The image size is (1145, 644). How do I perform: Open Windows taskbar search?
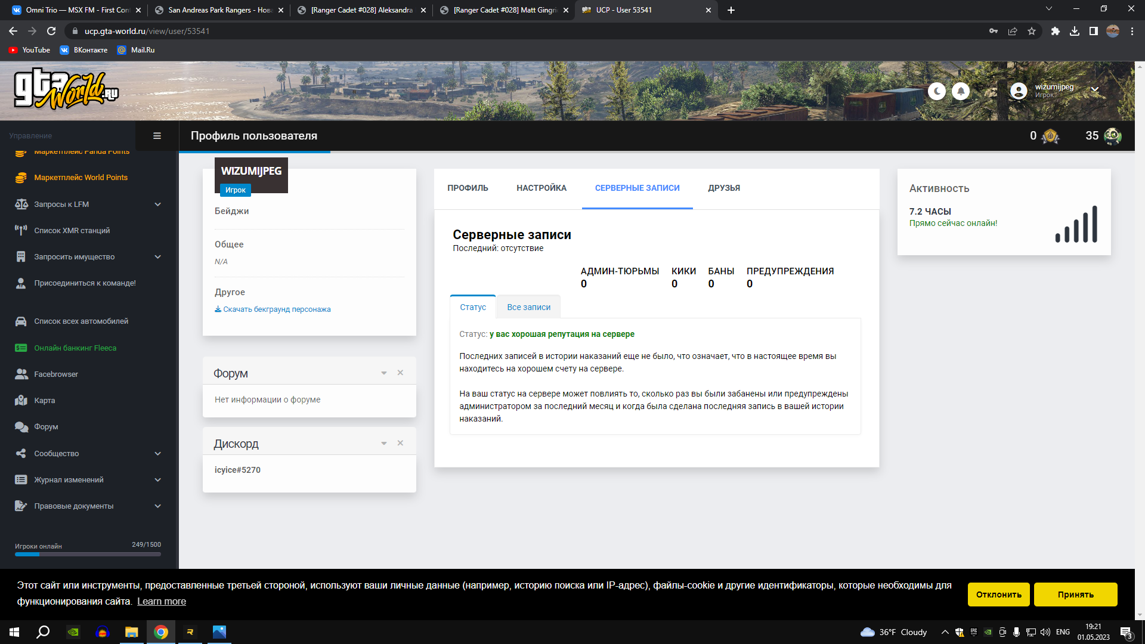point(43,632)
